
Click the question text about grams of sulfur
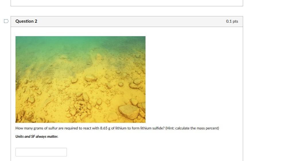pyautogui.click(x=117, y=128)
